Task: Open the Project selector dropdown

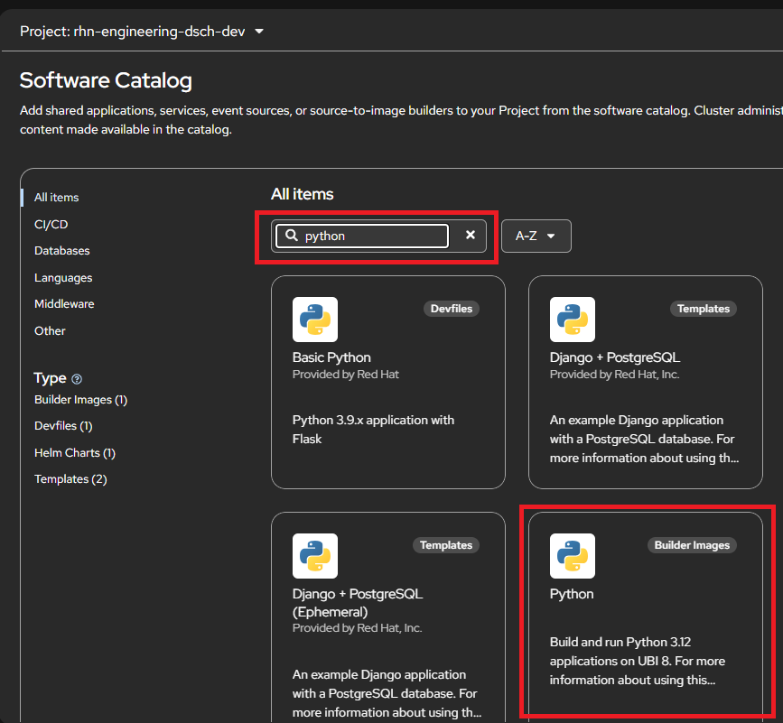Action: coord(142,32)
